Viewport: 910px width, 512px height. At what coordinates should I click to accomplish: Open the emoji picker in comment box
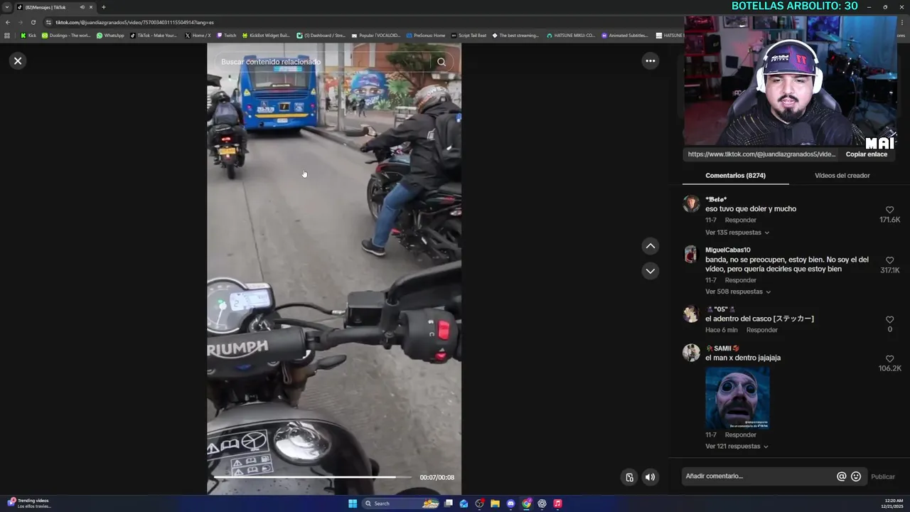point(856,476)
